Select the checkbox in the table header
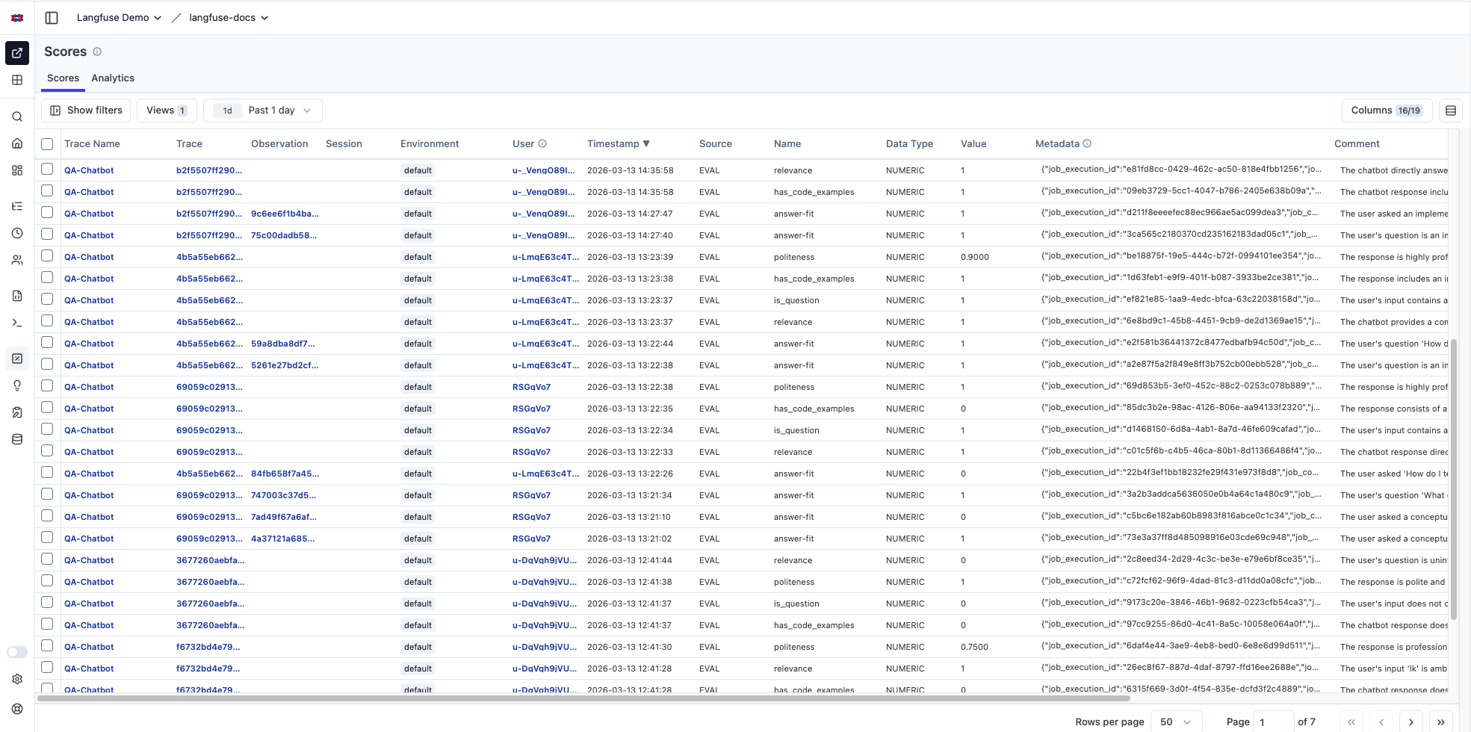 click(x=47, y=143)
